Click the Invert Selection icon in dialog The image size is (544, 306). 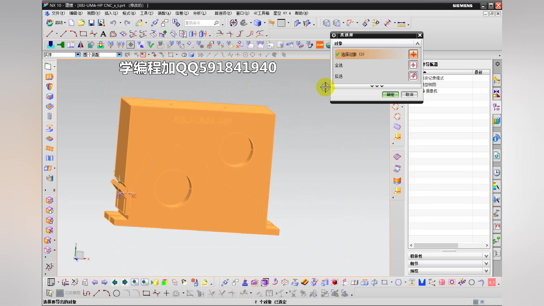[413, 76]
